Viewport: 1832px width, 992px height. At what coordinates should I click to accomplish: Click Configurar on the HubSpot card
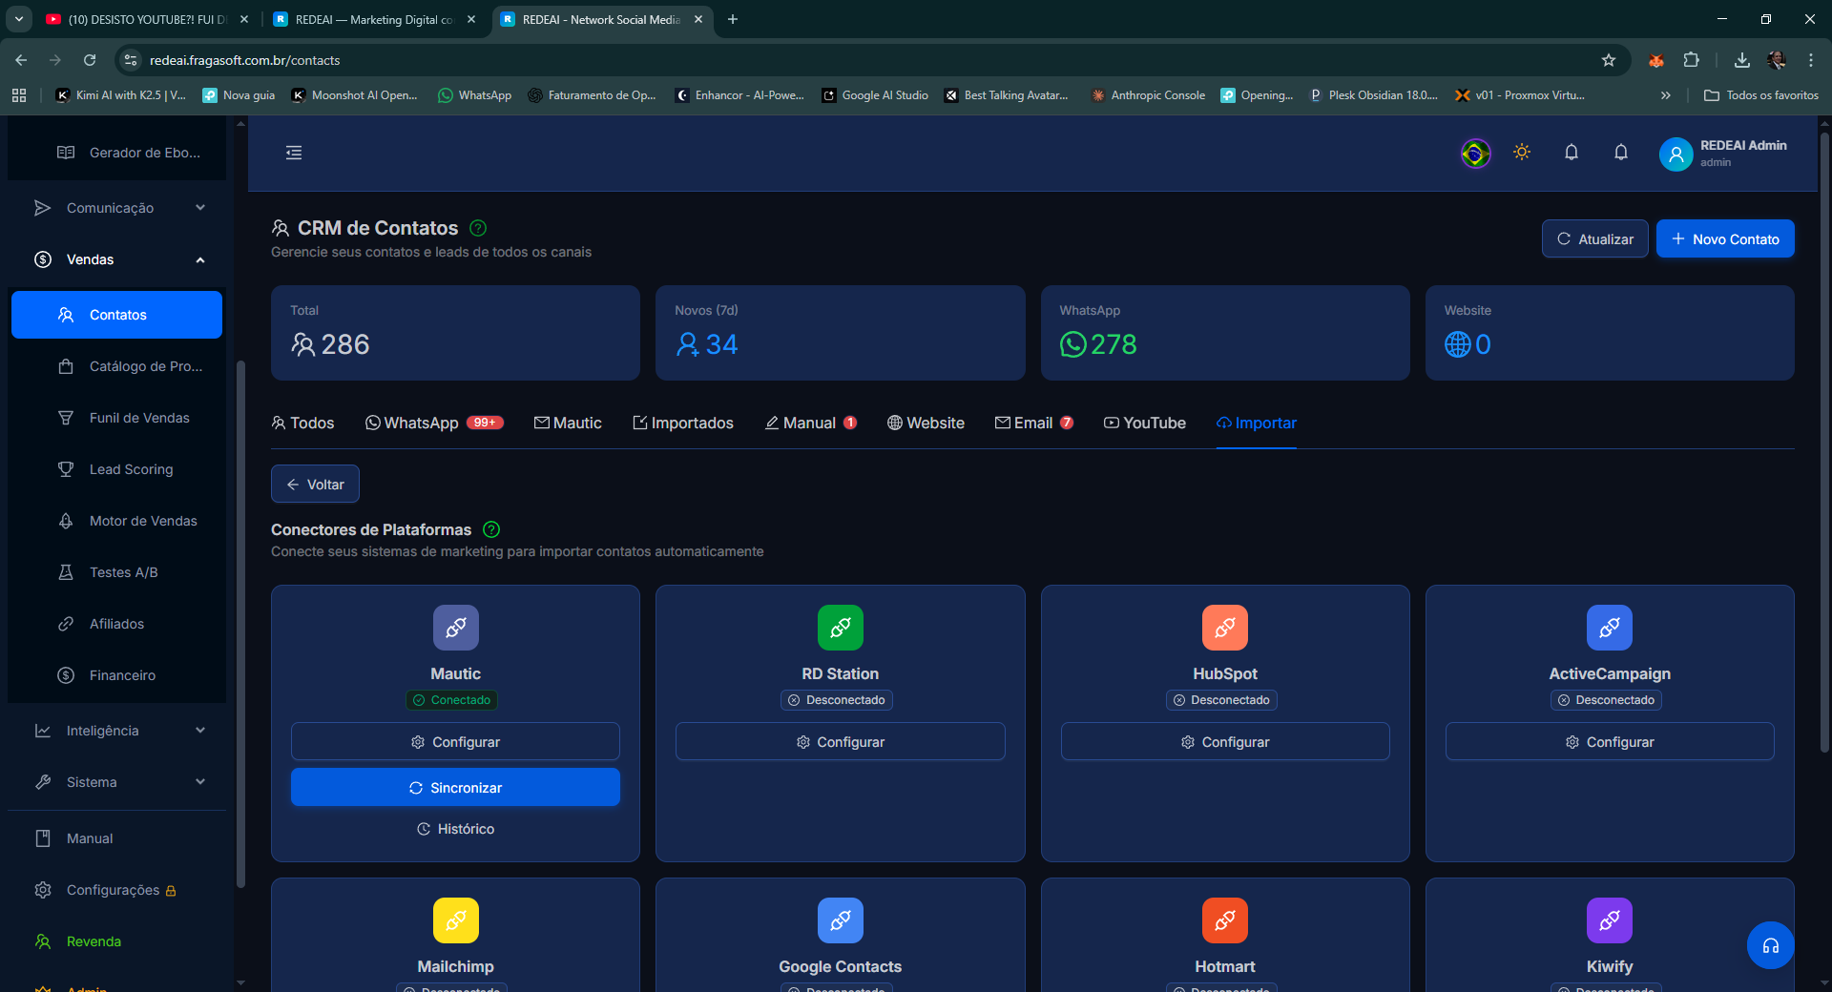1225,741
